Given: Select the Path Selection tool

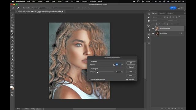Looking at the screenshot, I should click(12, 69).
